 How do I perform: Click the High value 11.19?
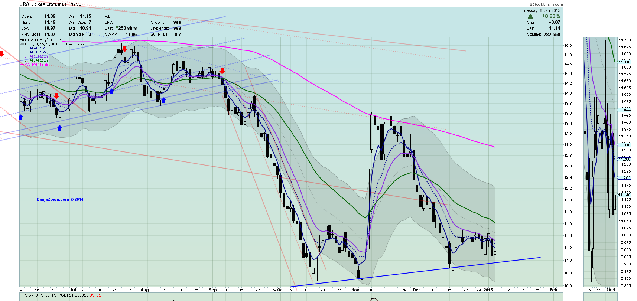click(50, 22)
